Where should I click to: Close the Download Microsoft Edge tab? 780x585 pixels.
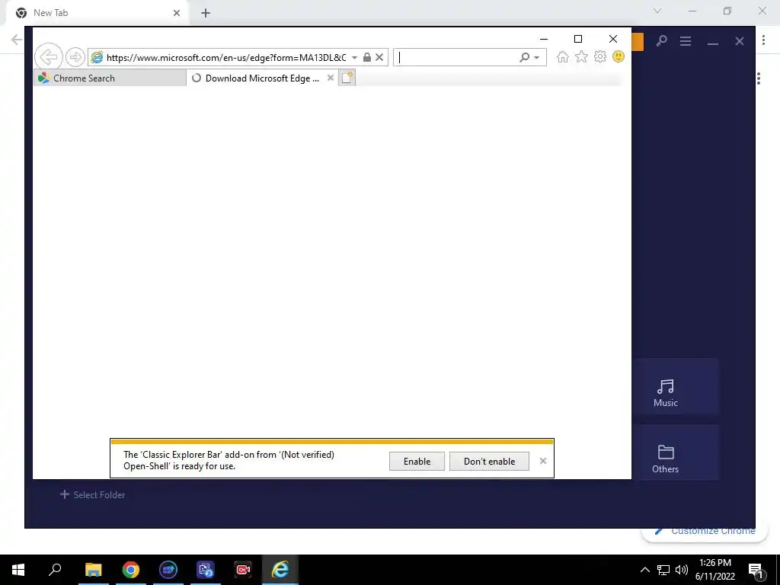coord(331,78)
